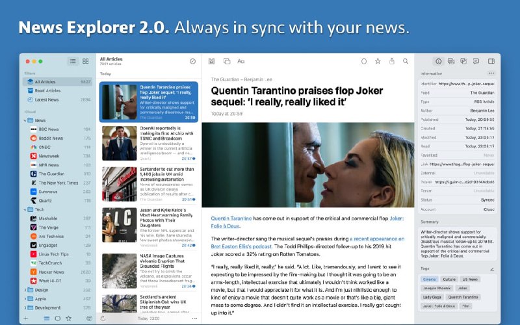The height and width of the screenshot is (325, 520).
Task: Mark all articles read with checkmark icon
Action: tap(192, 61)
